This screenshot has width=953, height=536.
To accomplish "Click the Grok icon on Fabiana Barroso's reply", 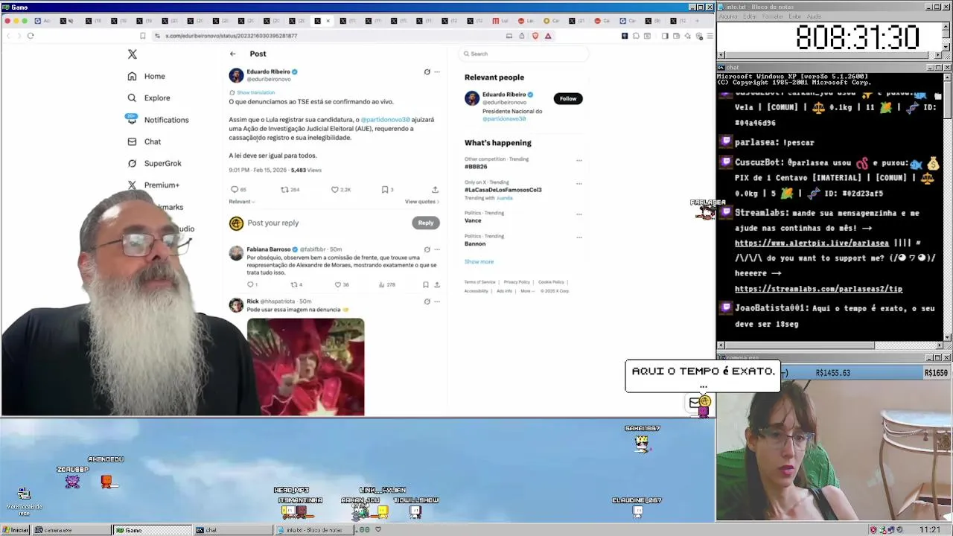I will click(427, 249).
